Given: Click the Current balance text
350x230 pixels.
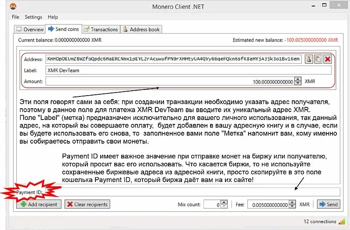Looking at the screenshot, I should [x=60, y=40].
